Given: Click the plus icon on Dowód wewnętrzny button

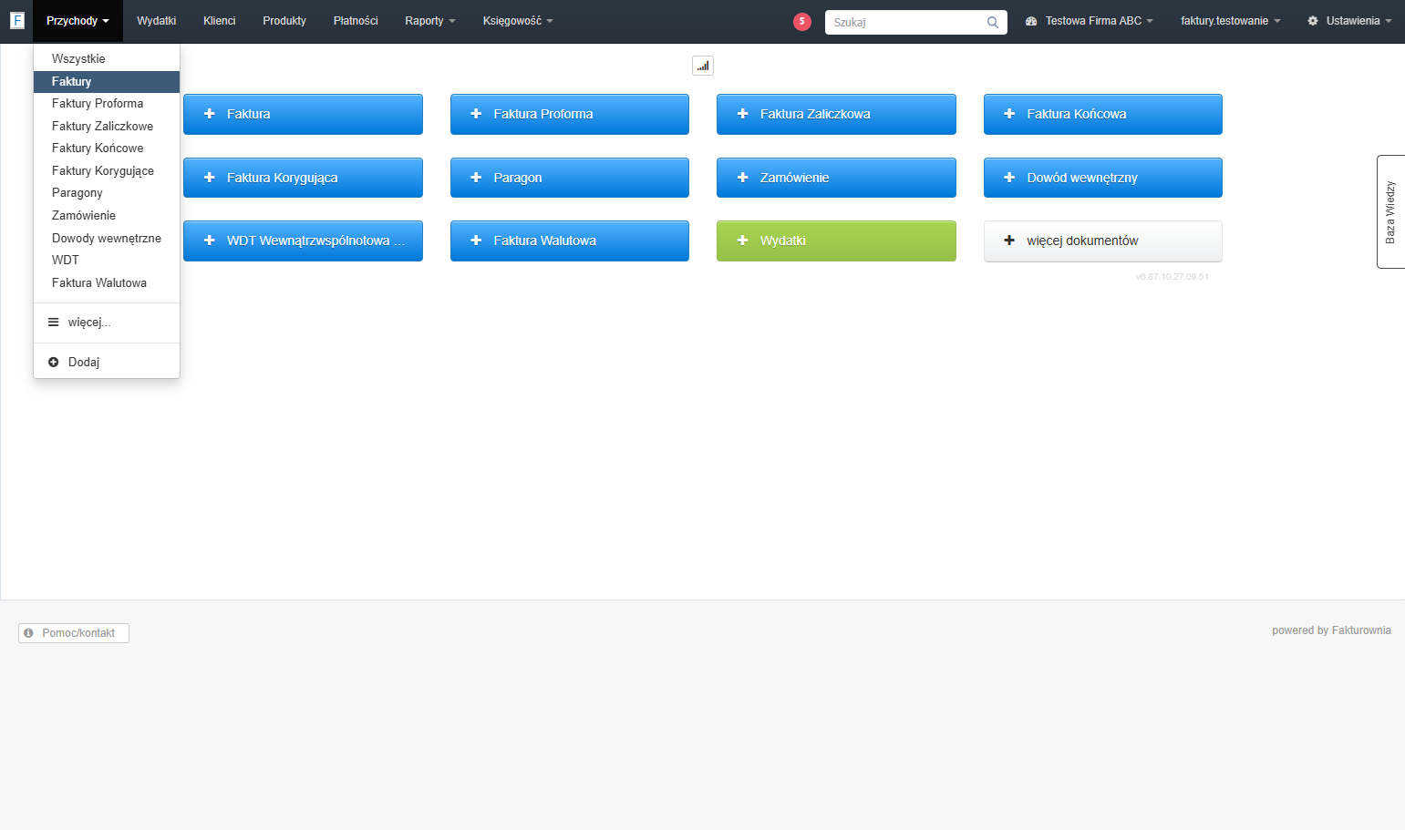Looking at the screenshot, I should click(x=1009, y=178).
